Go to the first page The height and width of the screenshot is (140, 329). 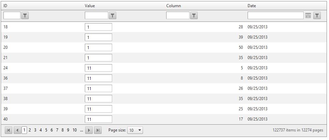9,130
